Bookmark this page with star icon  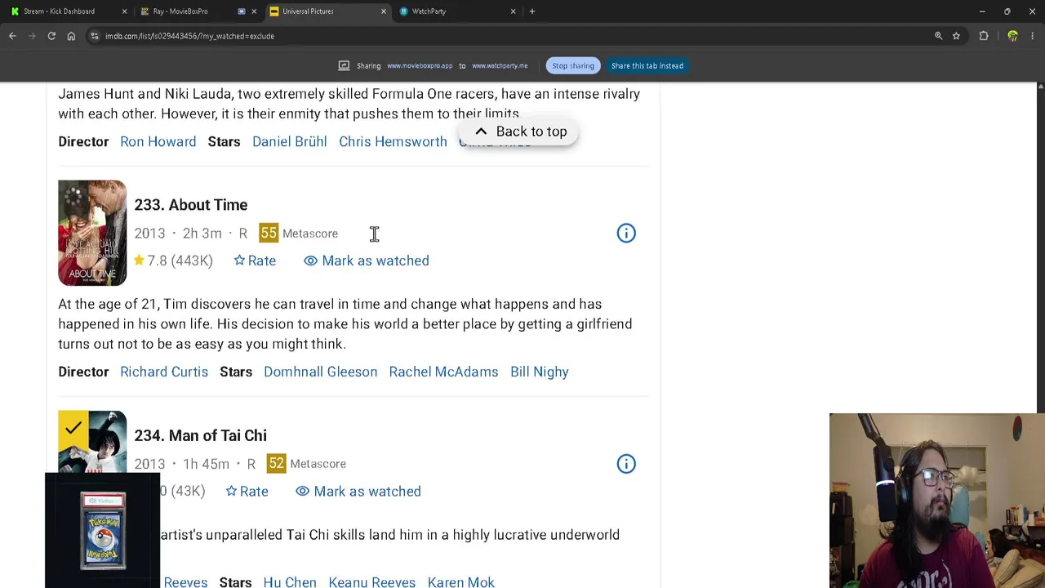pyautogui.click(x=956, y=36)
